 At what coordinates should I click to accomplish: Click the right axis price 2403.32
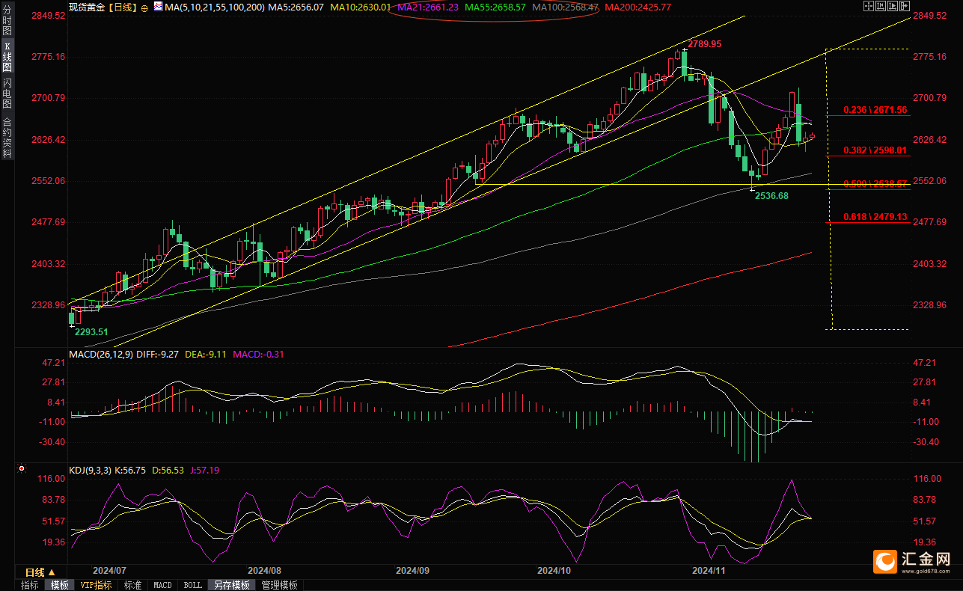click(930, 264)
